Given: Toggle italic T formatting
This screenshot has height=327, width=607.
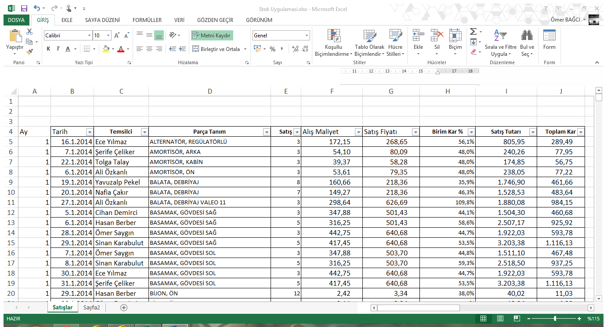Looking at the screenshot, I should [x=58, y=49].
